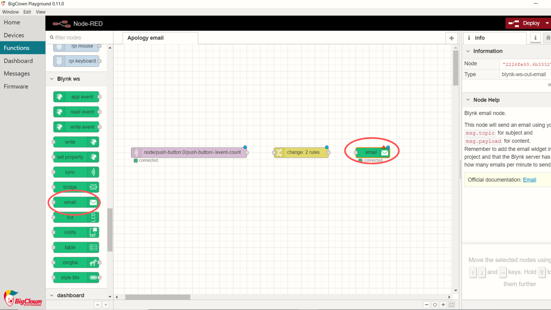This screenshot has height=310, width=551.
Task: Select the write event palette node
Action: [76, 127]
